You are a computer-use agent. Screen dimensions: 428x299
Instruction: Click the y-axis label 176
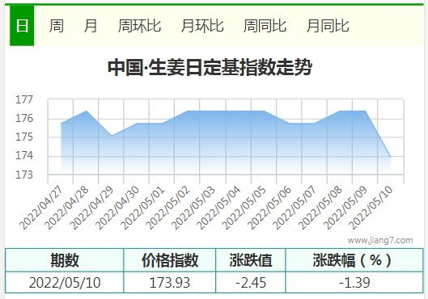click(24, 118)
